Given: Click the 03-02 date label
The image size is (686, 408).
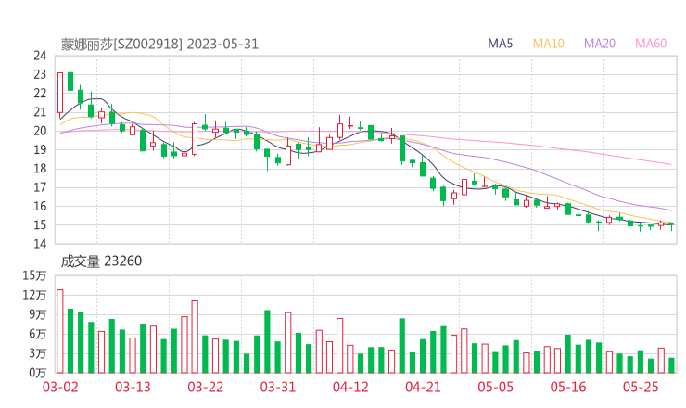Looking at the screenshot, I should click(x=60, y=387).
